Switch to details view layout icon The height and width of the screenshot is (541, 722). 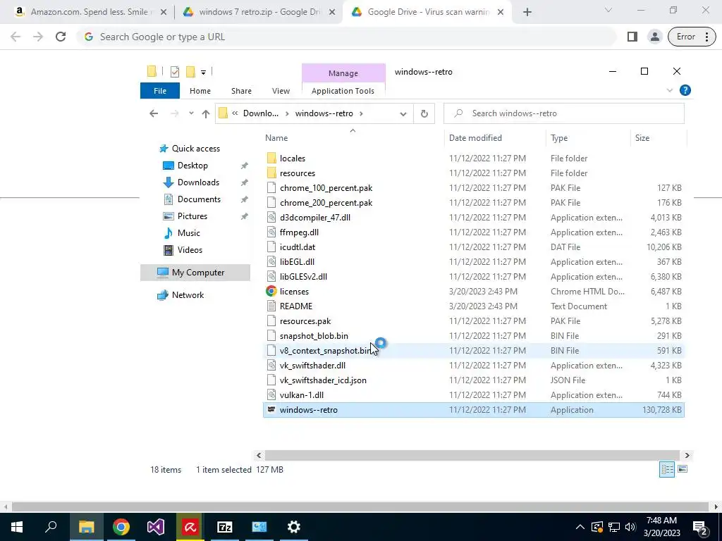667,469
